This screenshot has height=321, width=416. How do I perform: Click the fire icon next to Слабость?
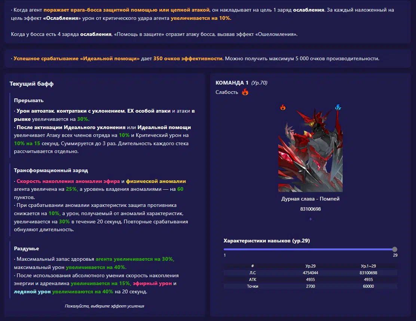tap(245, 92)
